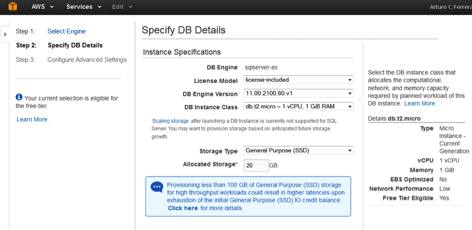
Task: Open the Arturo C Ferrera account menu
Action: click(x=451, y=7)
